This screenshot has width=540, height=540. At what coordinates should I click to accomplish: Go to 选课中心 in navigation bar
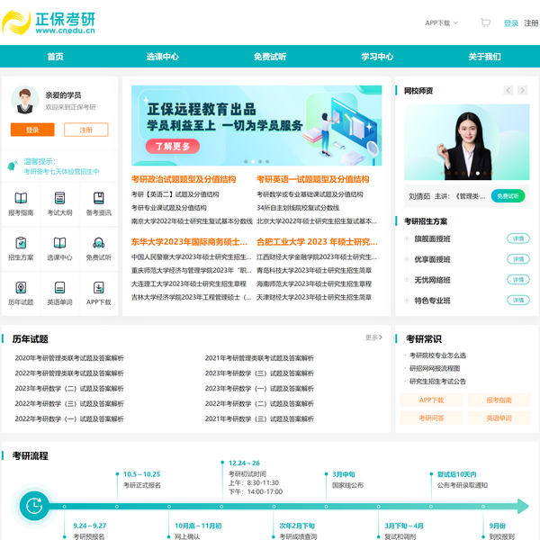tap(162, 57)
